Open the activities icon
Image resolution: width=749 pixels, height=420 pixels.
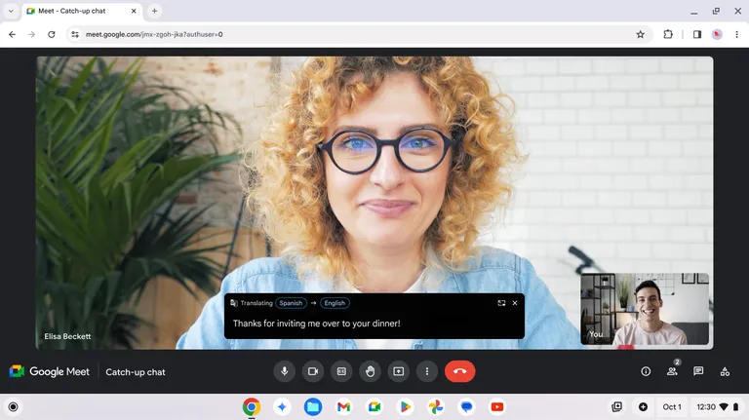click(x=725, y=371)
